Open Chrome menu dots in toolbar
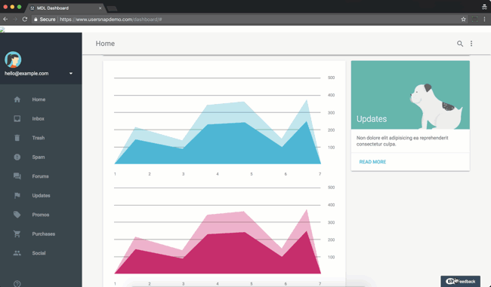Screen dimensions: 491x287 pyautogui.click(x=484, y=19)
